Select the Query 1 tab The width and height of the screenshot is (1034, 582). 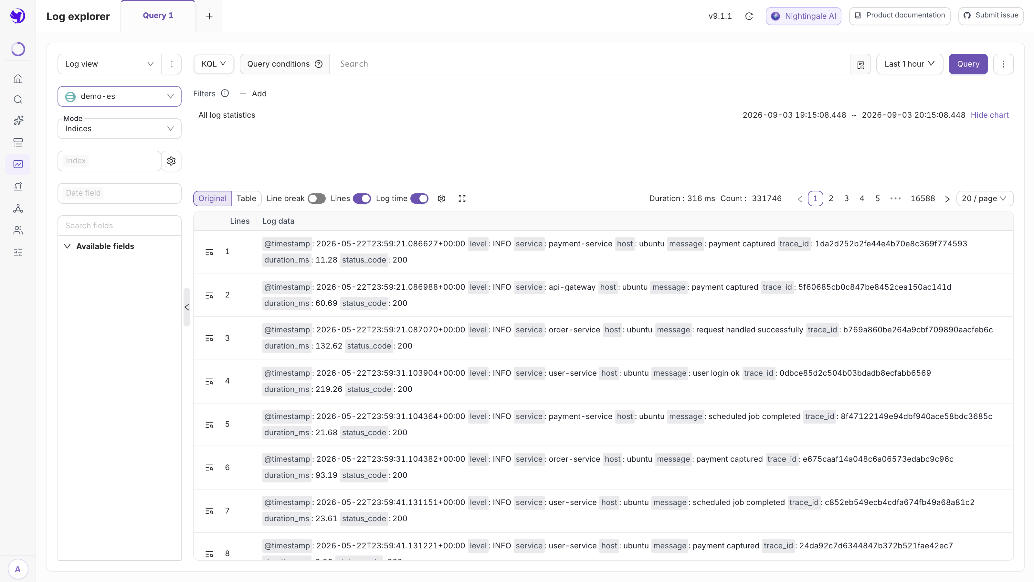coord(158,16)
